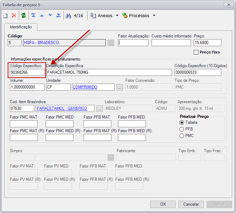Click the Cod. Item Brasíndice field 07630

click(x=22, y=108)
